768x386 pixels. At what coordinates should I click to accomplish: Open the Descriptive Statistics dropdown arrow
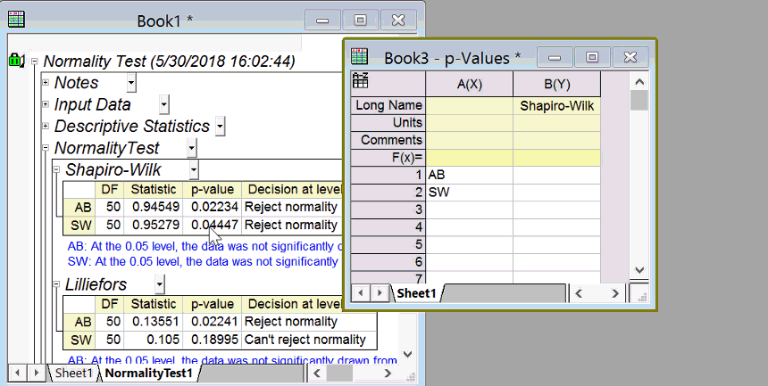pos(221,127)
